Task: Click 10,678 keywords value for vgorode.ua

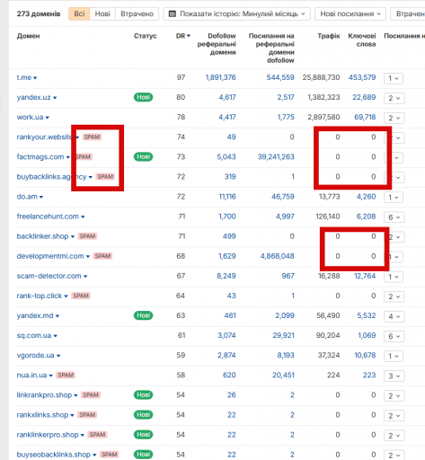Action: coord(365,355)
